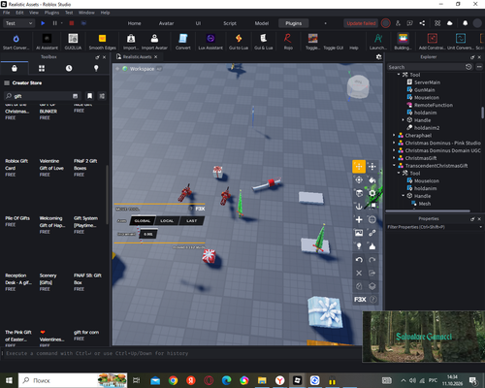
Task: Click the F3X undo arrow
Action: click(359, 260)
